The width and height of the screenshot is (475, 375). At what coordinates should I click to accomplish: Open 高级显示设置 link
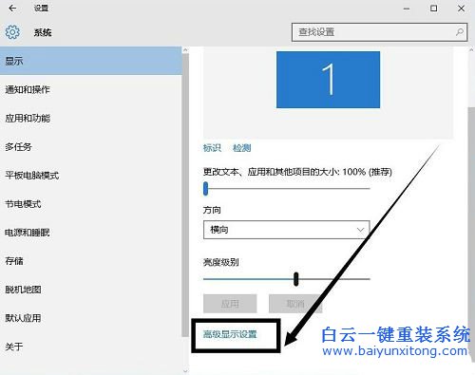(230, 334)
